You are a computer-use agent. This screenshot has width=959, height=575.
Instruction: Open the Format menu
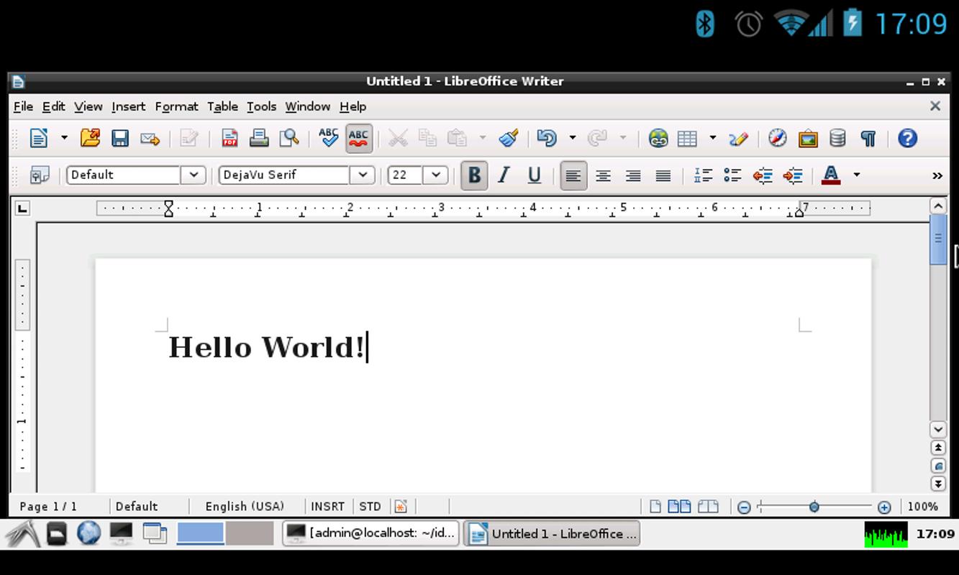(x=176, y=106)
